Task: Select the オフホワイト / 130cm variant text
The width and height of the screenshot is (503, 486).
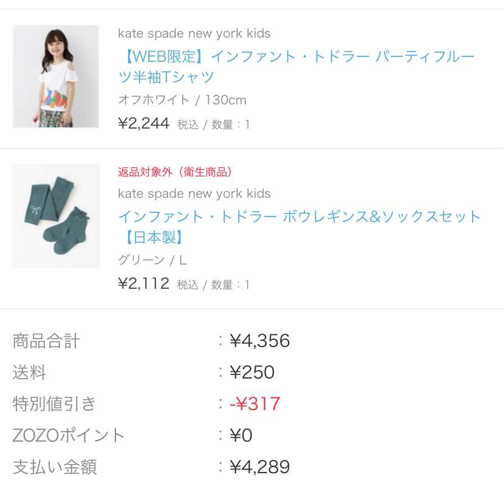Action: (182, 100)
